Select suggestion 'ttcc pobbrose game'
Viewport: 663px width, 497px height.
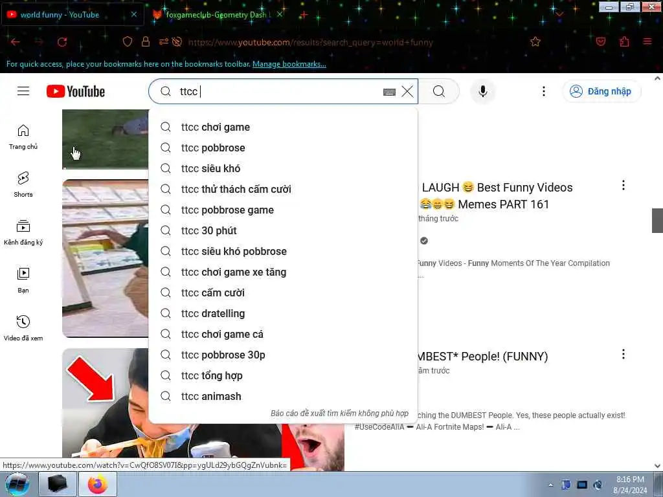(x=283, y=210)
